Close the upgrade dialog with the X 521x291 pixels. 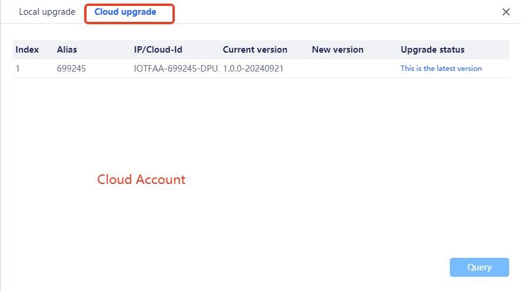click(x=506, y=12)
